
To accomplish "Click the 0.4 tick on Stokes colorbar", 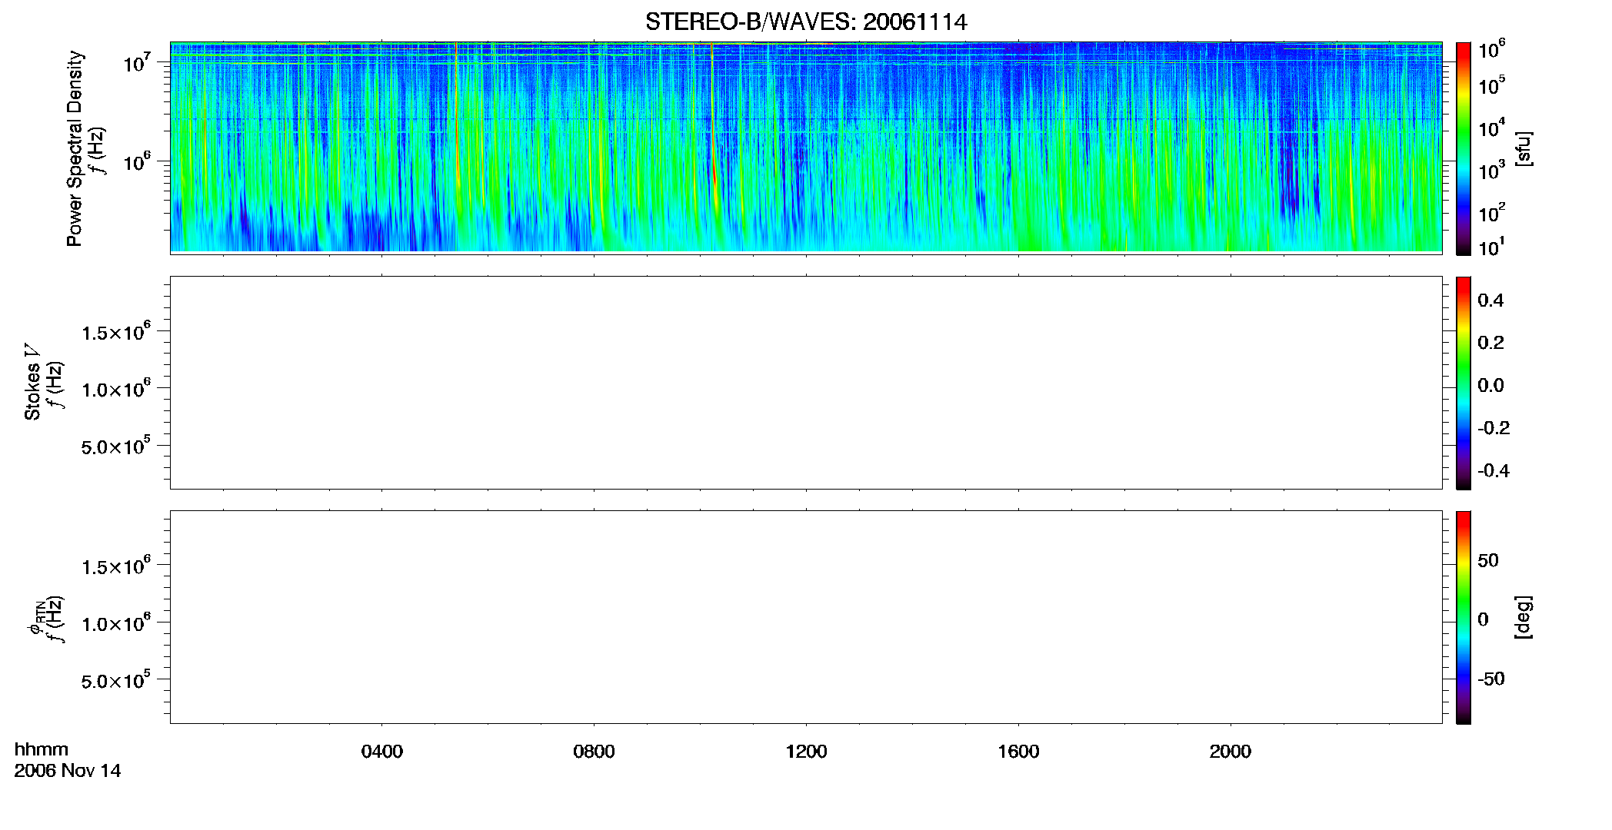I will [1490, 300].
